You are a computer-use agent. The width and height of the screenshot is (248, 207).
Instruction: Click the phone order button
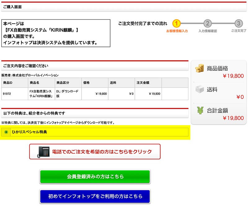click(95, 152)
